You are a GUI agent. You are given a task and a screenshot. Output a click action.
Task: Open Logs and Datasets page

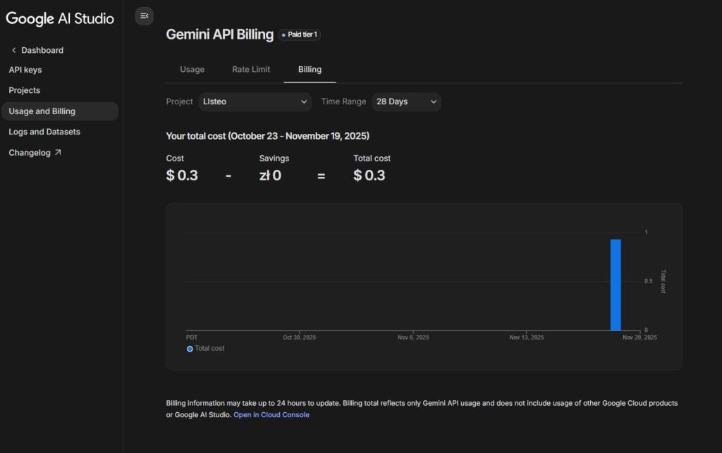point(44,132)
